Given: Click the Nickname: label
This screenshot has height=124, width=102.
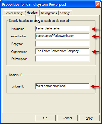Looking at the screenshot, I should [x=18, y=29].
